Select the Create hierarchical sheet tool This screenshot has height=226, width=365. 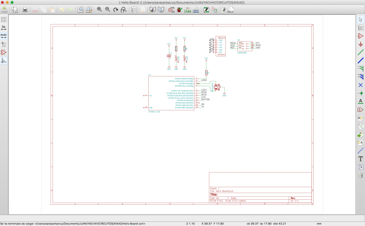[x=360, y=126]
